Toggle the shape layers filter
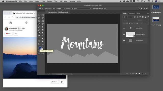The width and height of the screenshot is (163, 91). click(143, 17)
